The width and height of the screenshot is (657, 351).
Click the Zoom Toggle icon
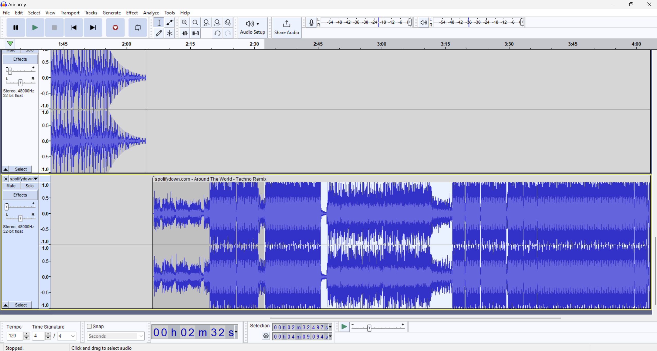pos(228,23)
